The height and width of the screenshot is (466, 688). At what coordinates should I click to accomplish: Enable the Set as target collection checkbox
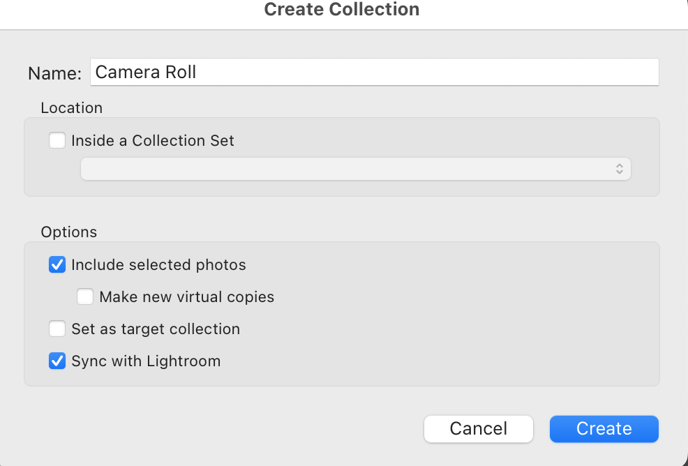57,329
